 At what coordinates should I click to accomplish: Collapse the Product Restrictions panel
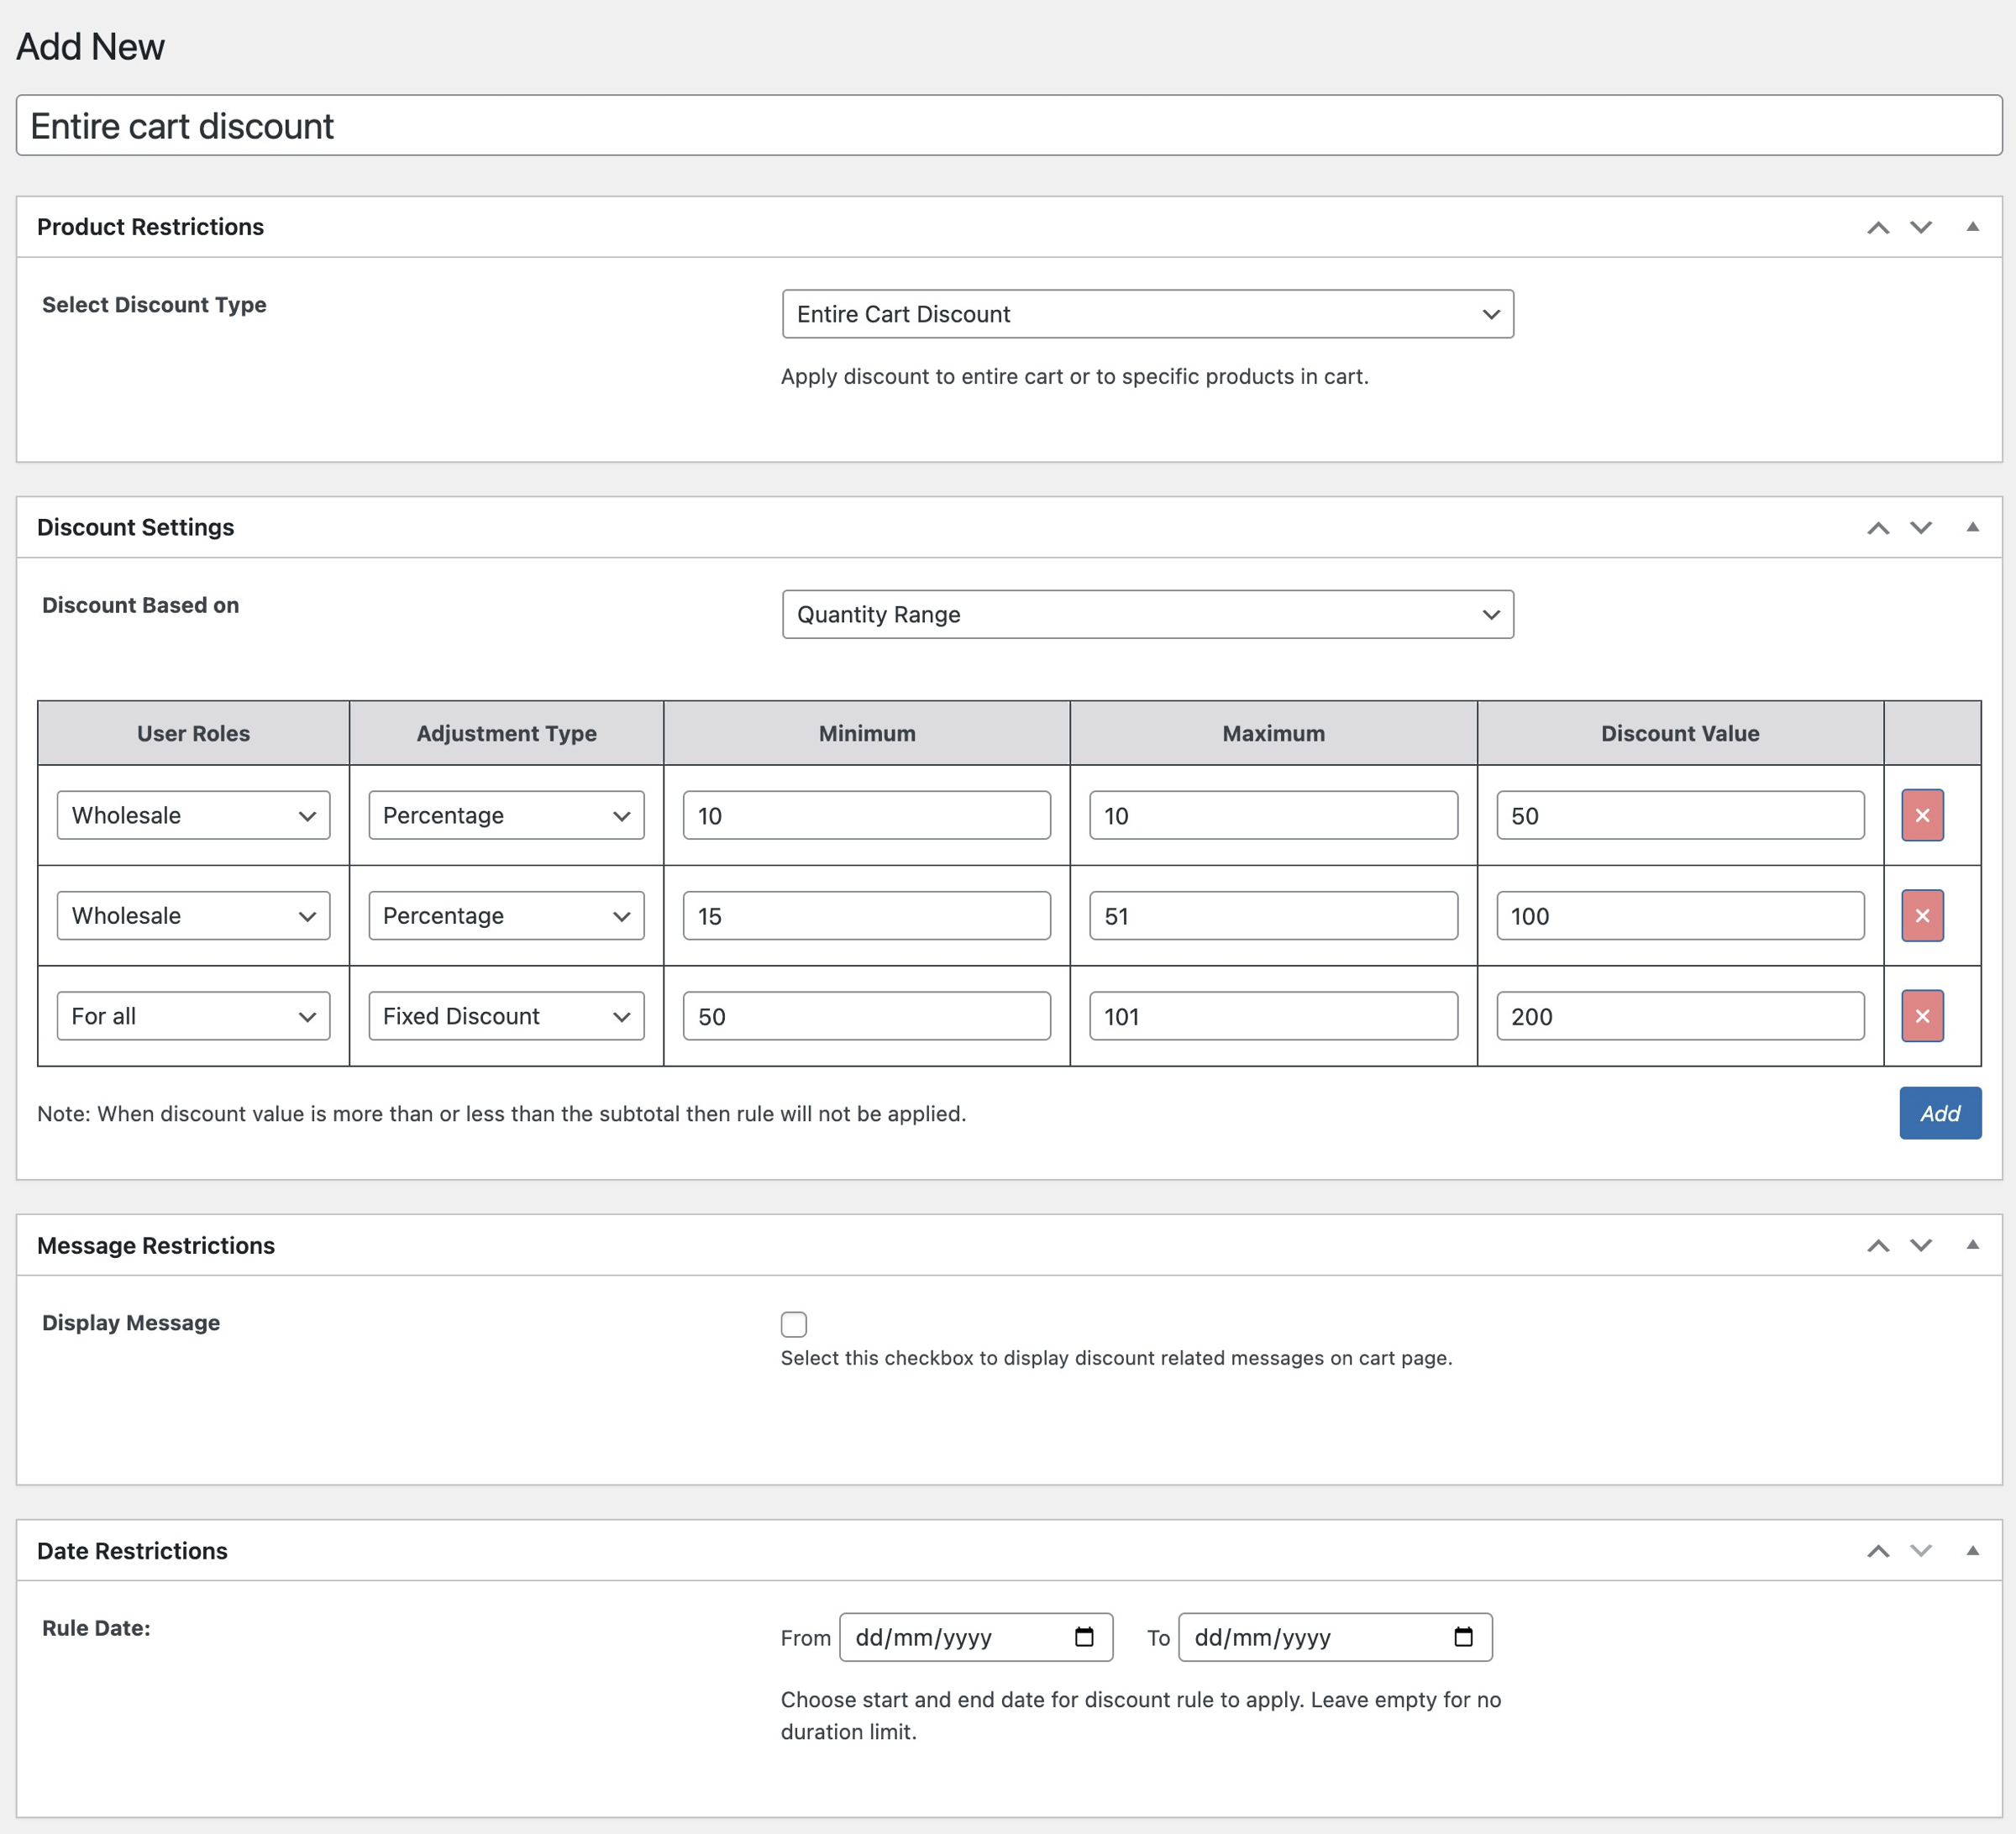pyautogui.click(x=1973, y=227)
